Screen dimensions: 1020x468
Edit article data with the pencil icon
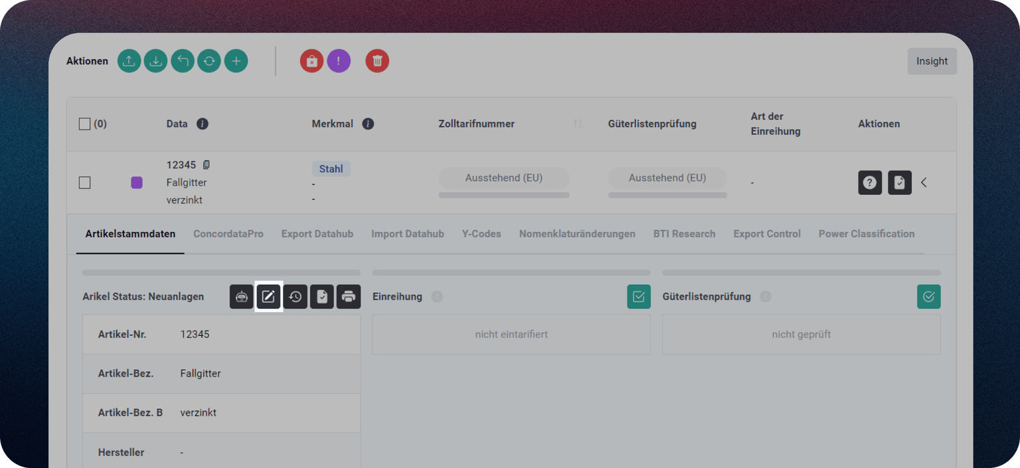tap(268, 296)
